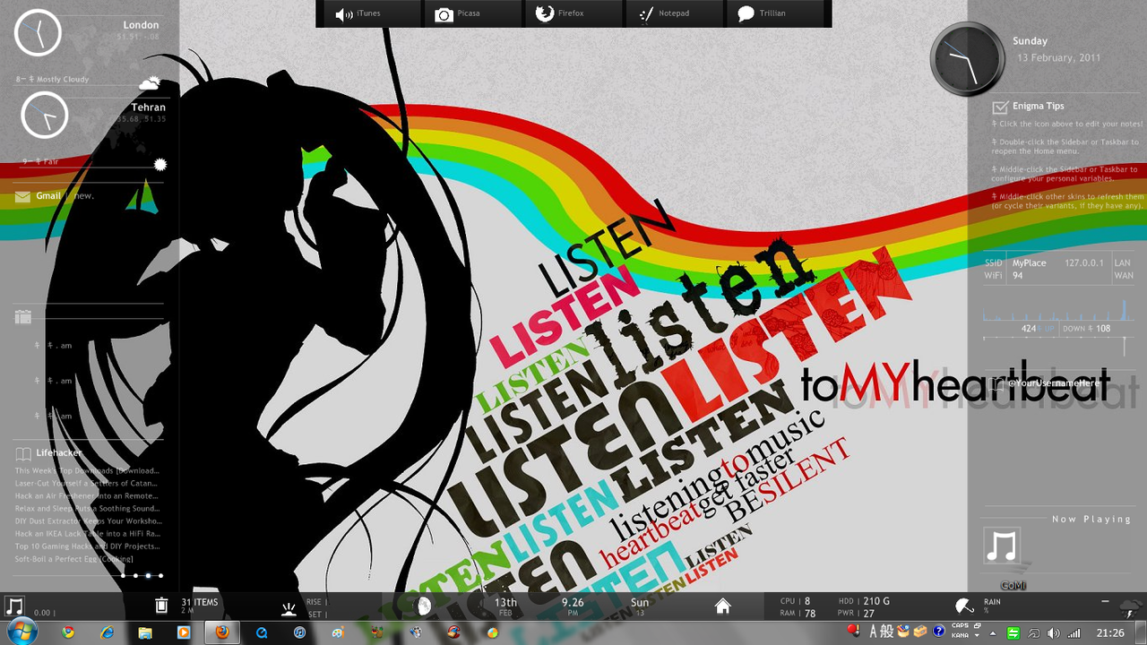Viewport: 1147px width, 645px height.
Task: Open the blue Q taskbar application
Action: click(262, 632)
